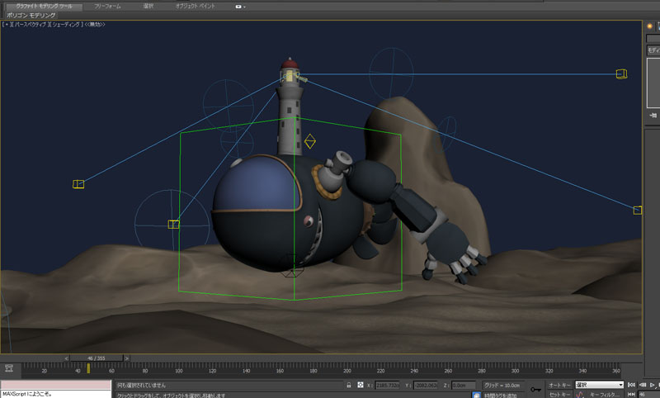Click the lighthouse red dome top
Viewport: 660px width, 398px height.
[290, 64]
